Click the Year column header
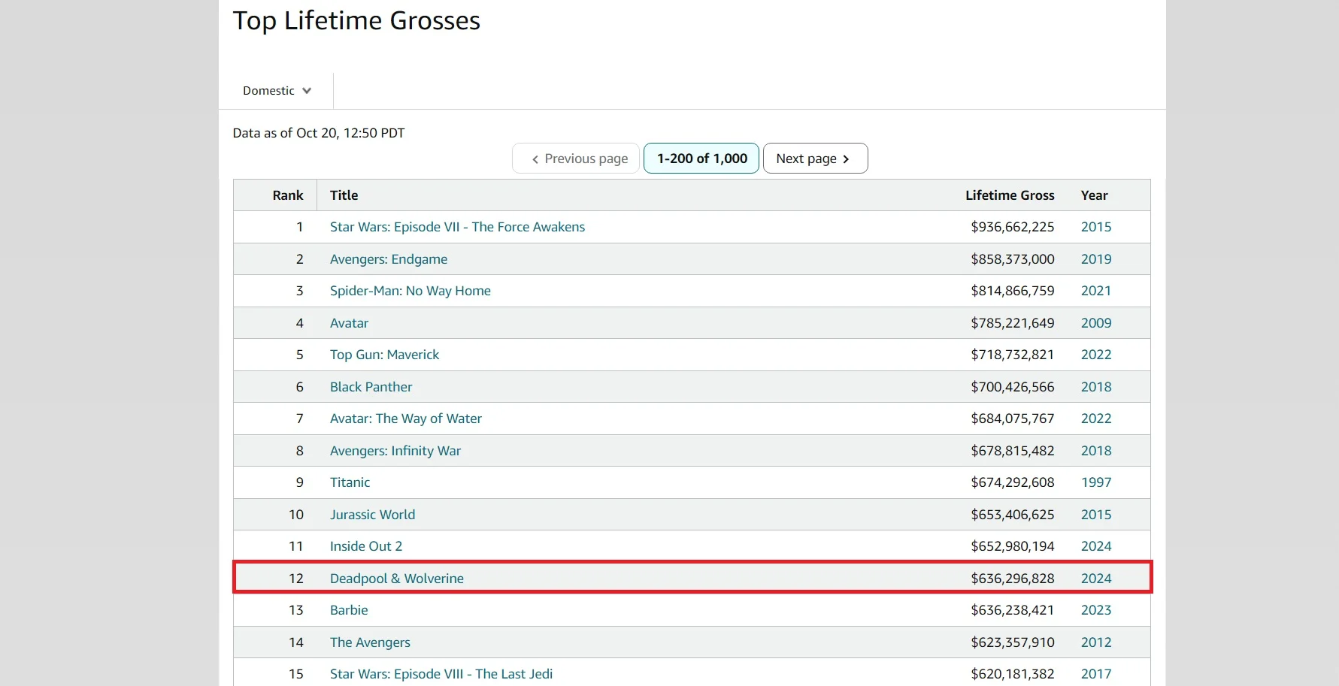This screenshot has height=686, width=1339. point(1094,195)
